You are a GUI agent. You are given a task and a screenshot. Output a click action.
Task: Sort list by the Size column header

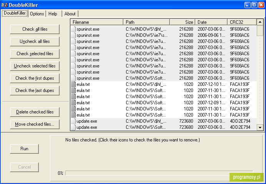[183, 22]
